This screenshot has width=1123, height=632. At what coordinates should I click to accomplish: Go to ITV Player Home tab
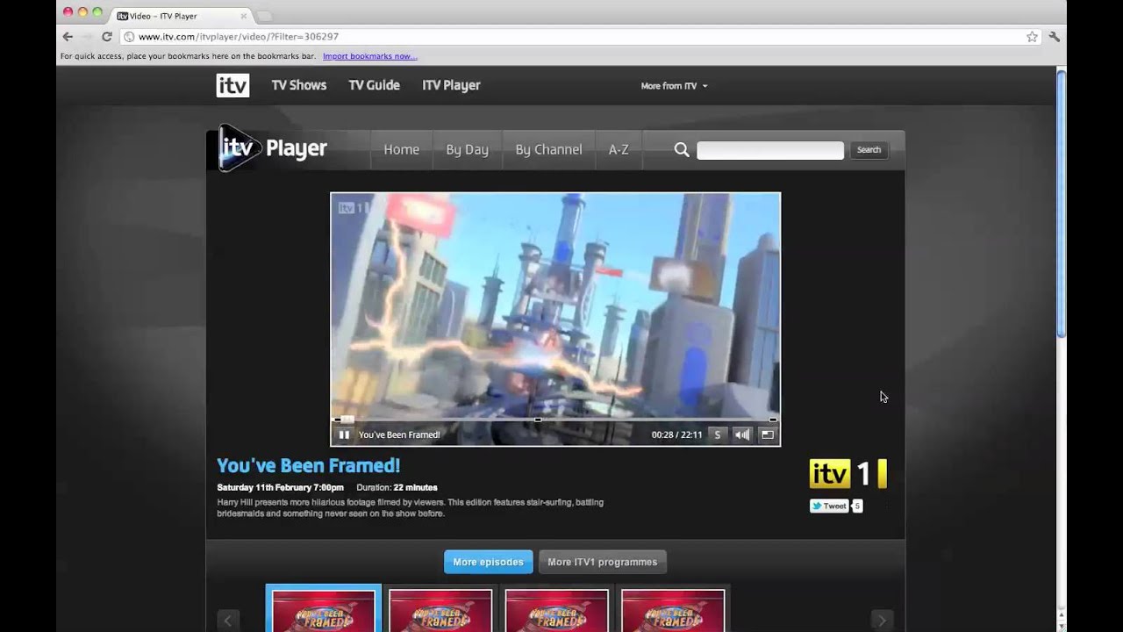pos(401,149)
